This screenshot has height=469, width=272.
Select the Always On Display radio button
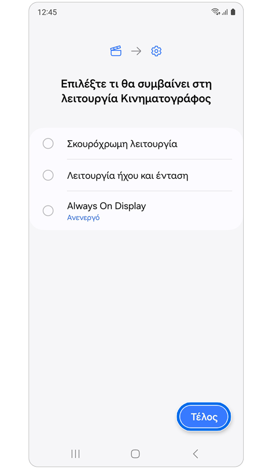[x=48, y=211]
